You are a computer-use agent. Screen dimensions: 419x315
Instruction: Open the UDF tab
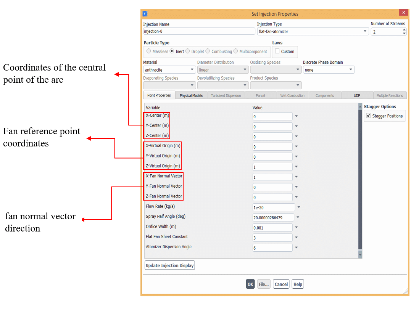(357, 96)
